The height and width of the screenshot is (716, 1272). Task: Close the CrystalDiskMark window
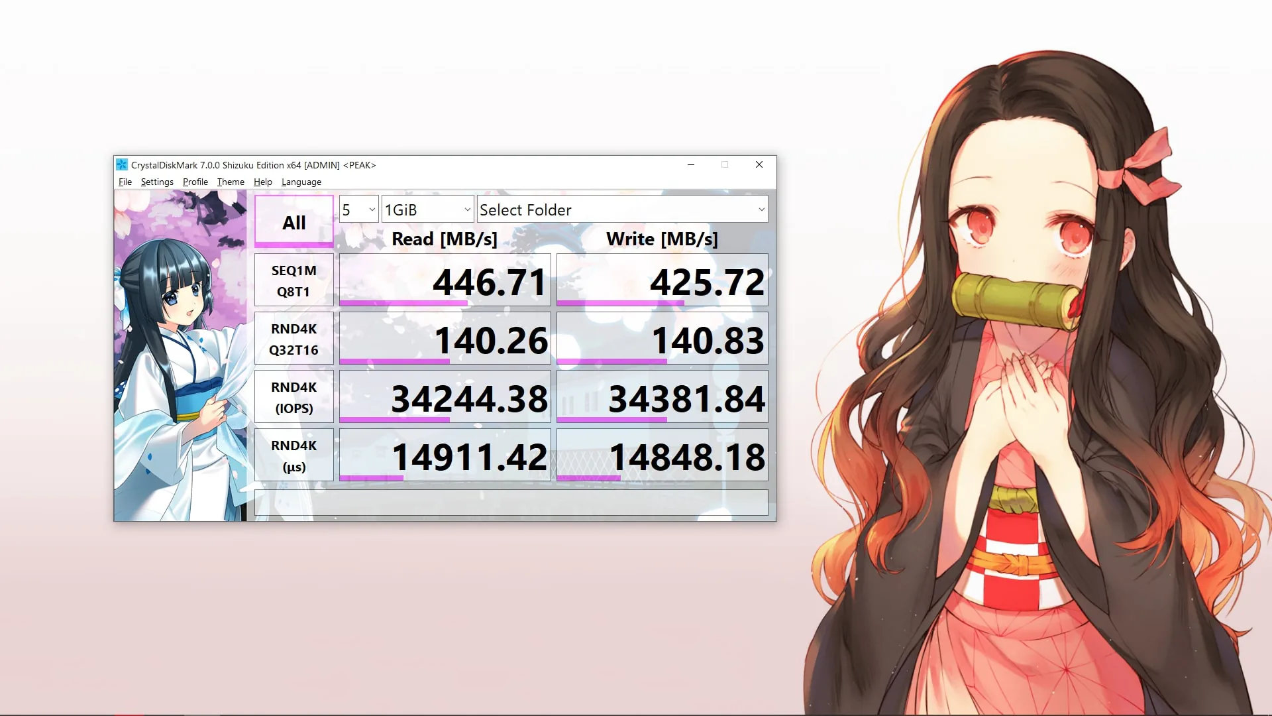coord(759,164)
